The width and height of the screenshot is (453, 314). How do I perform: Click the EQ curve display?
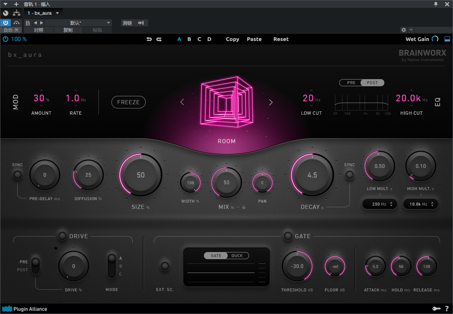tap(361, 103)
